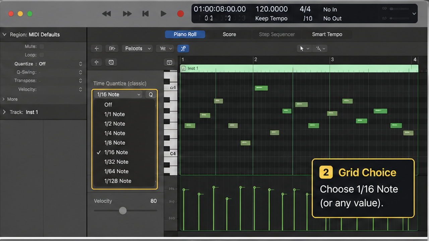Click the small icon left of the ruler
Screen dimensions: 429x241
click(x=169, y=63)
